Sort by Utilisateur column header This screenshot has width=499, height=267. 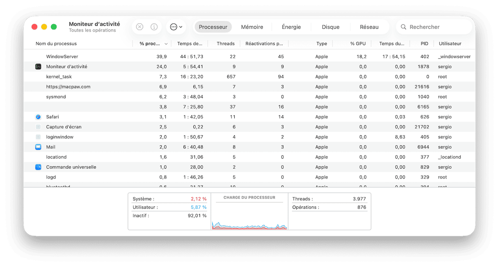coord(450,43)
